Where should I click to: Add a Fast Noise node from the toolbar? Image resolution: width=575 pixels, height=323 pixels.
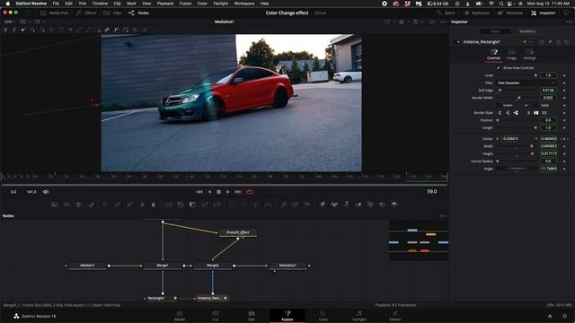pos(66,205)
